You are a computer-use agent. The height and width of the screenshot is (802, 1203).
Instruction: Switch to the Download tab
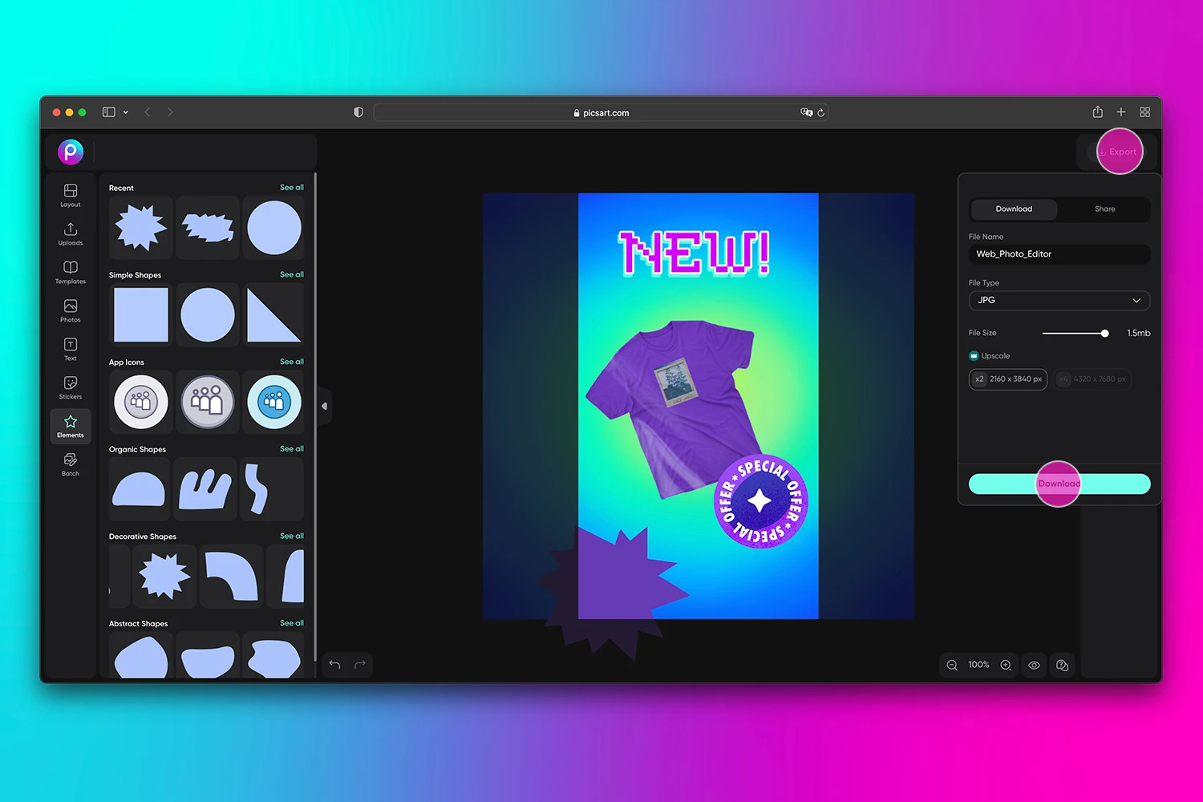pos(1013,209)
